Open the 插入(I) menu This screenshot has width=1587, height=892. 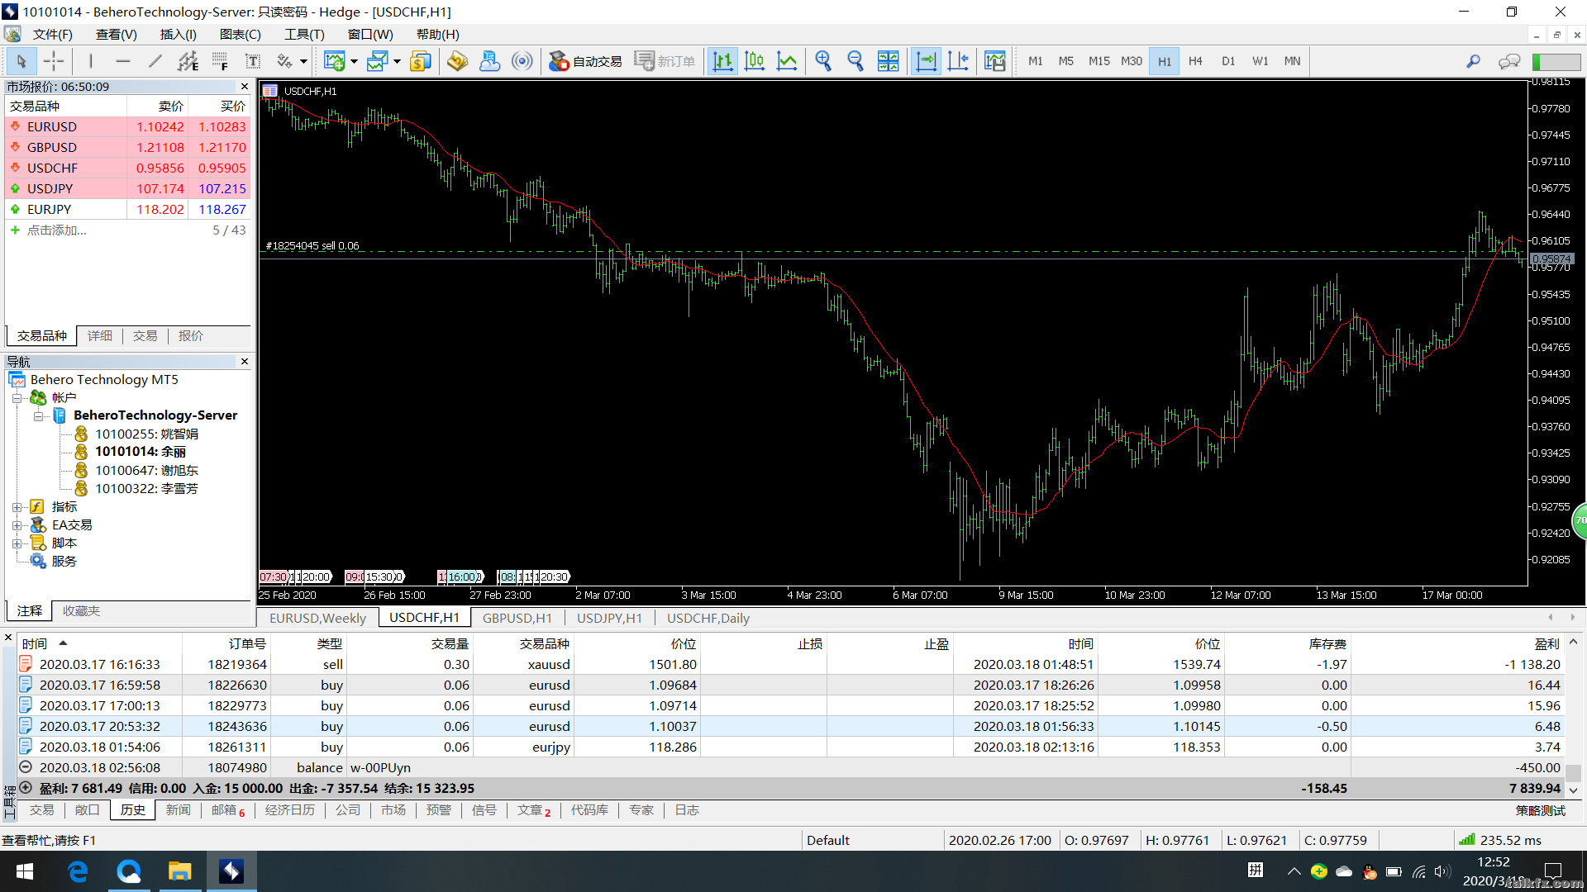[178, 35]
